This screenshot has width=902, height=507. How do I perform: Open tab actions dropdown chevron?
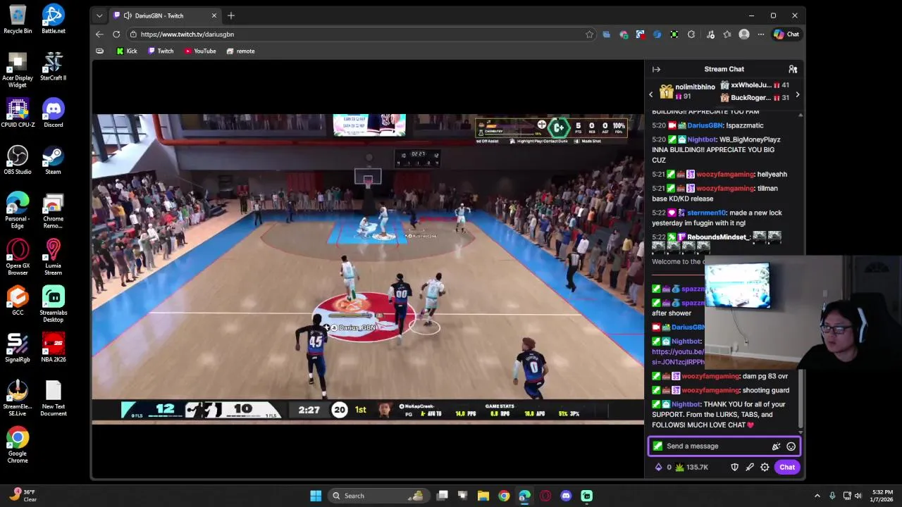(x=99, y=15)
